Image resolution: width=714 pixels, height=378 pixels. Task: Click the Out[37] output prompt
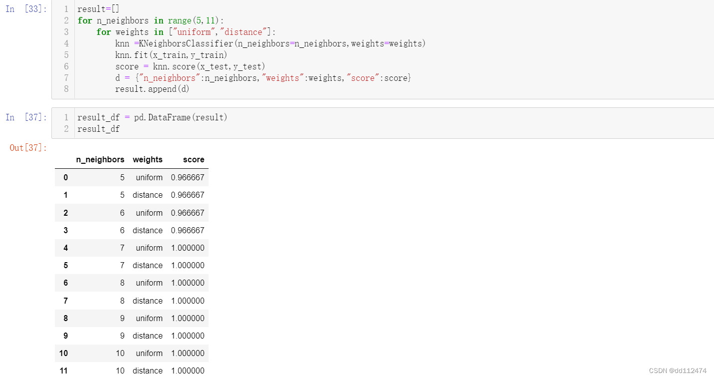click(28, 148)
